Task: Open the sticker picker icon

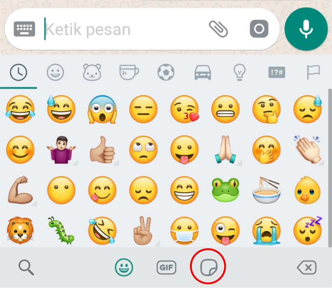Action: point(209,267)
